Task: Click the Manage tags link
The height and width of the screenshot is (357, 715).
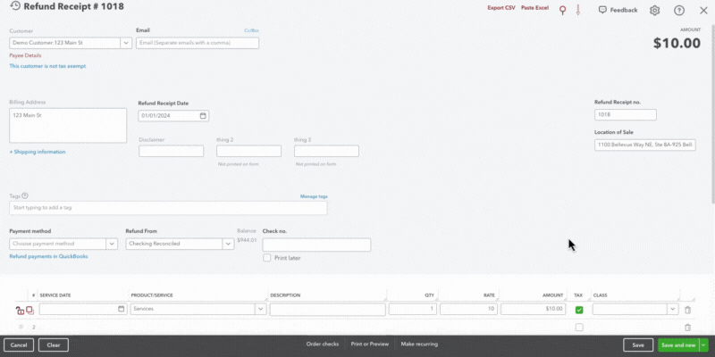Action: click(x=314, y=196)
